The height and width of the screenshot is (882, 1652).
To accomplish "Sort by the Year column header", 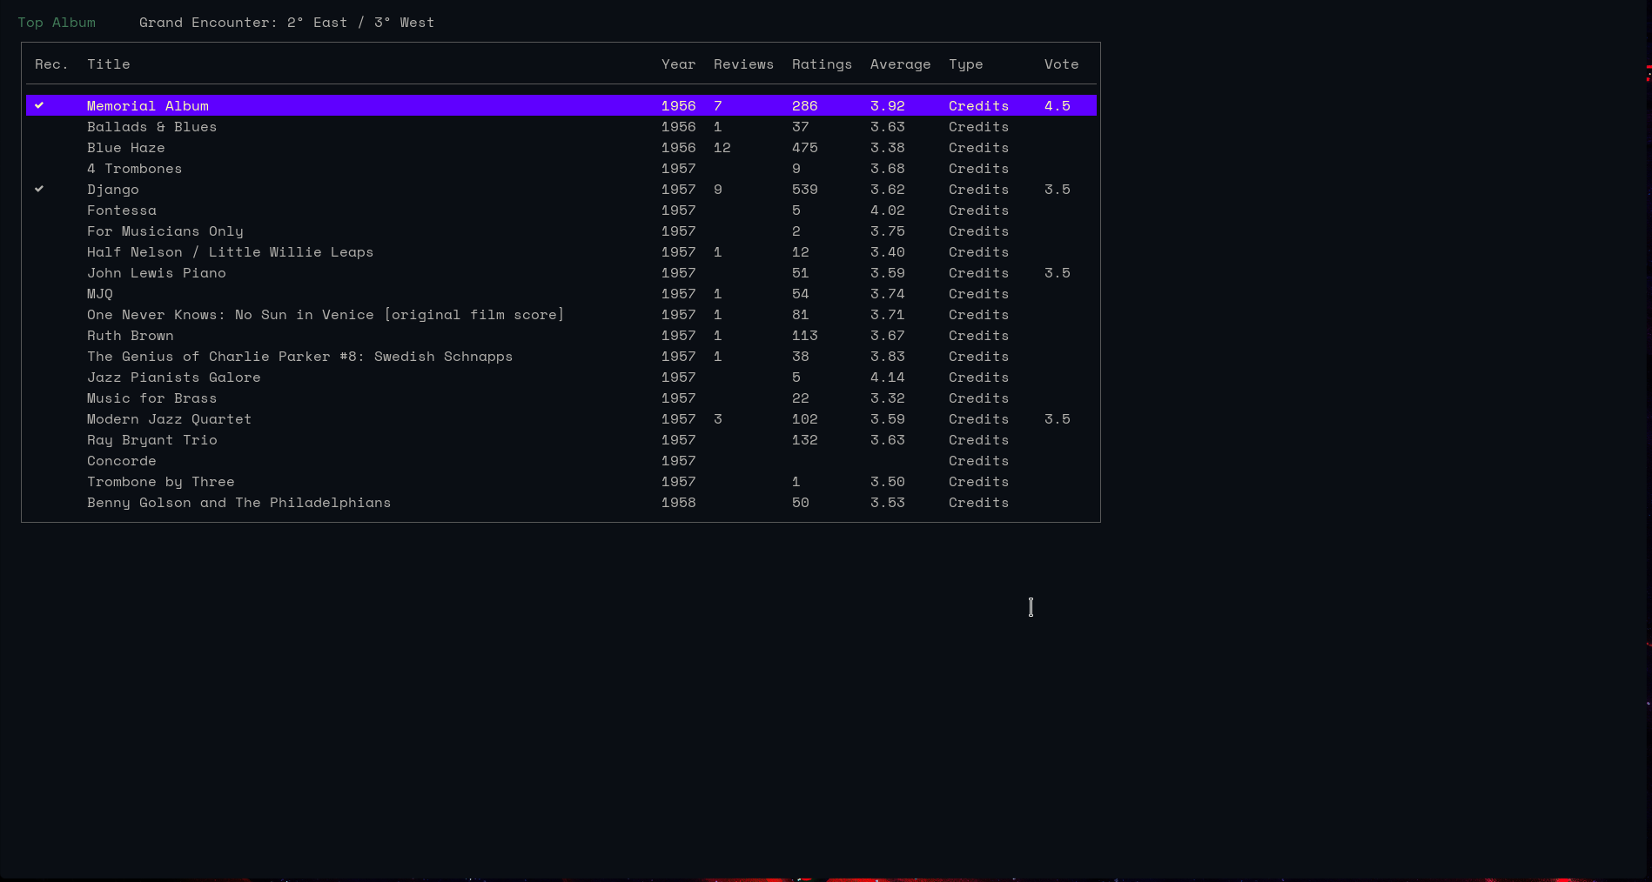I will tap(678, 64).
